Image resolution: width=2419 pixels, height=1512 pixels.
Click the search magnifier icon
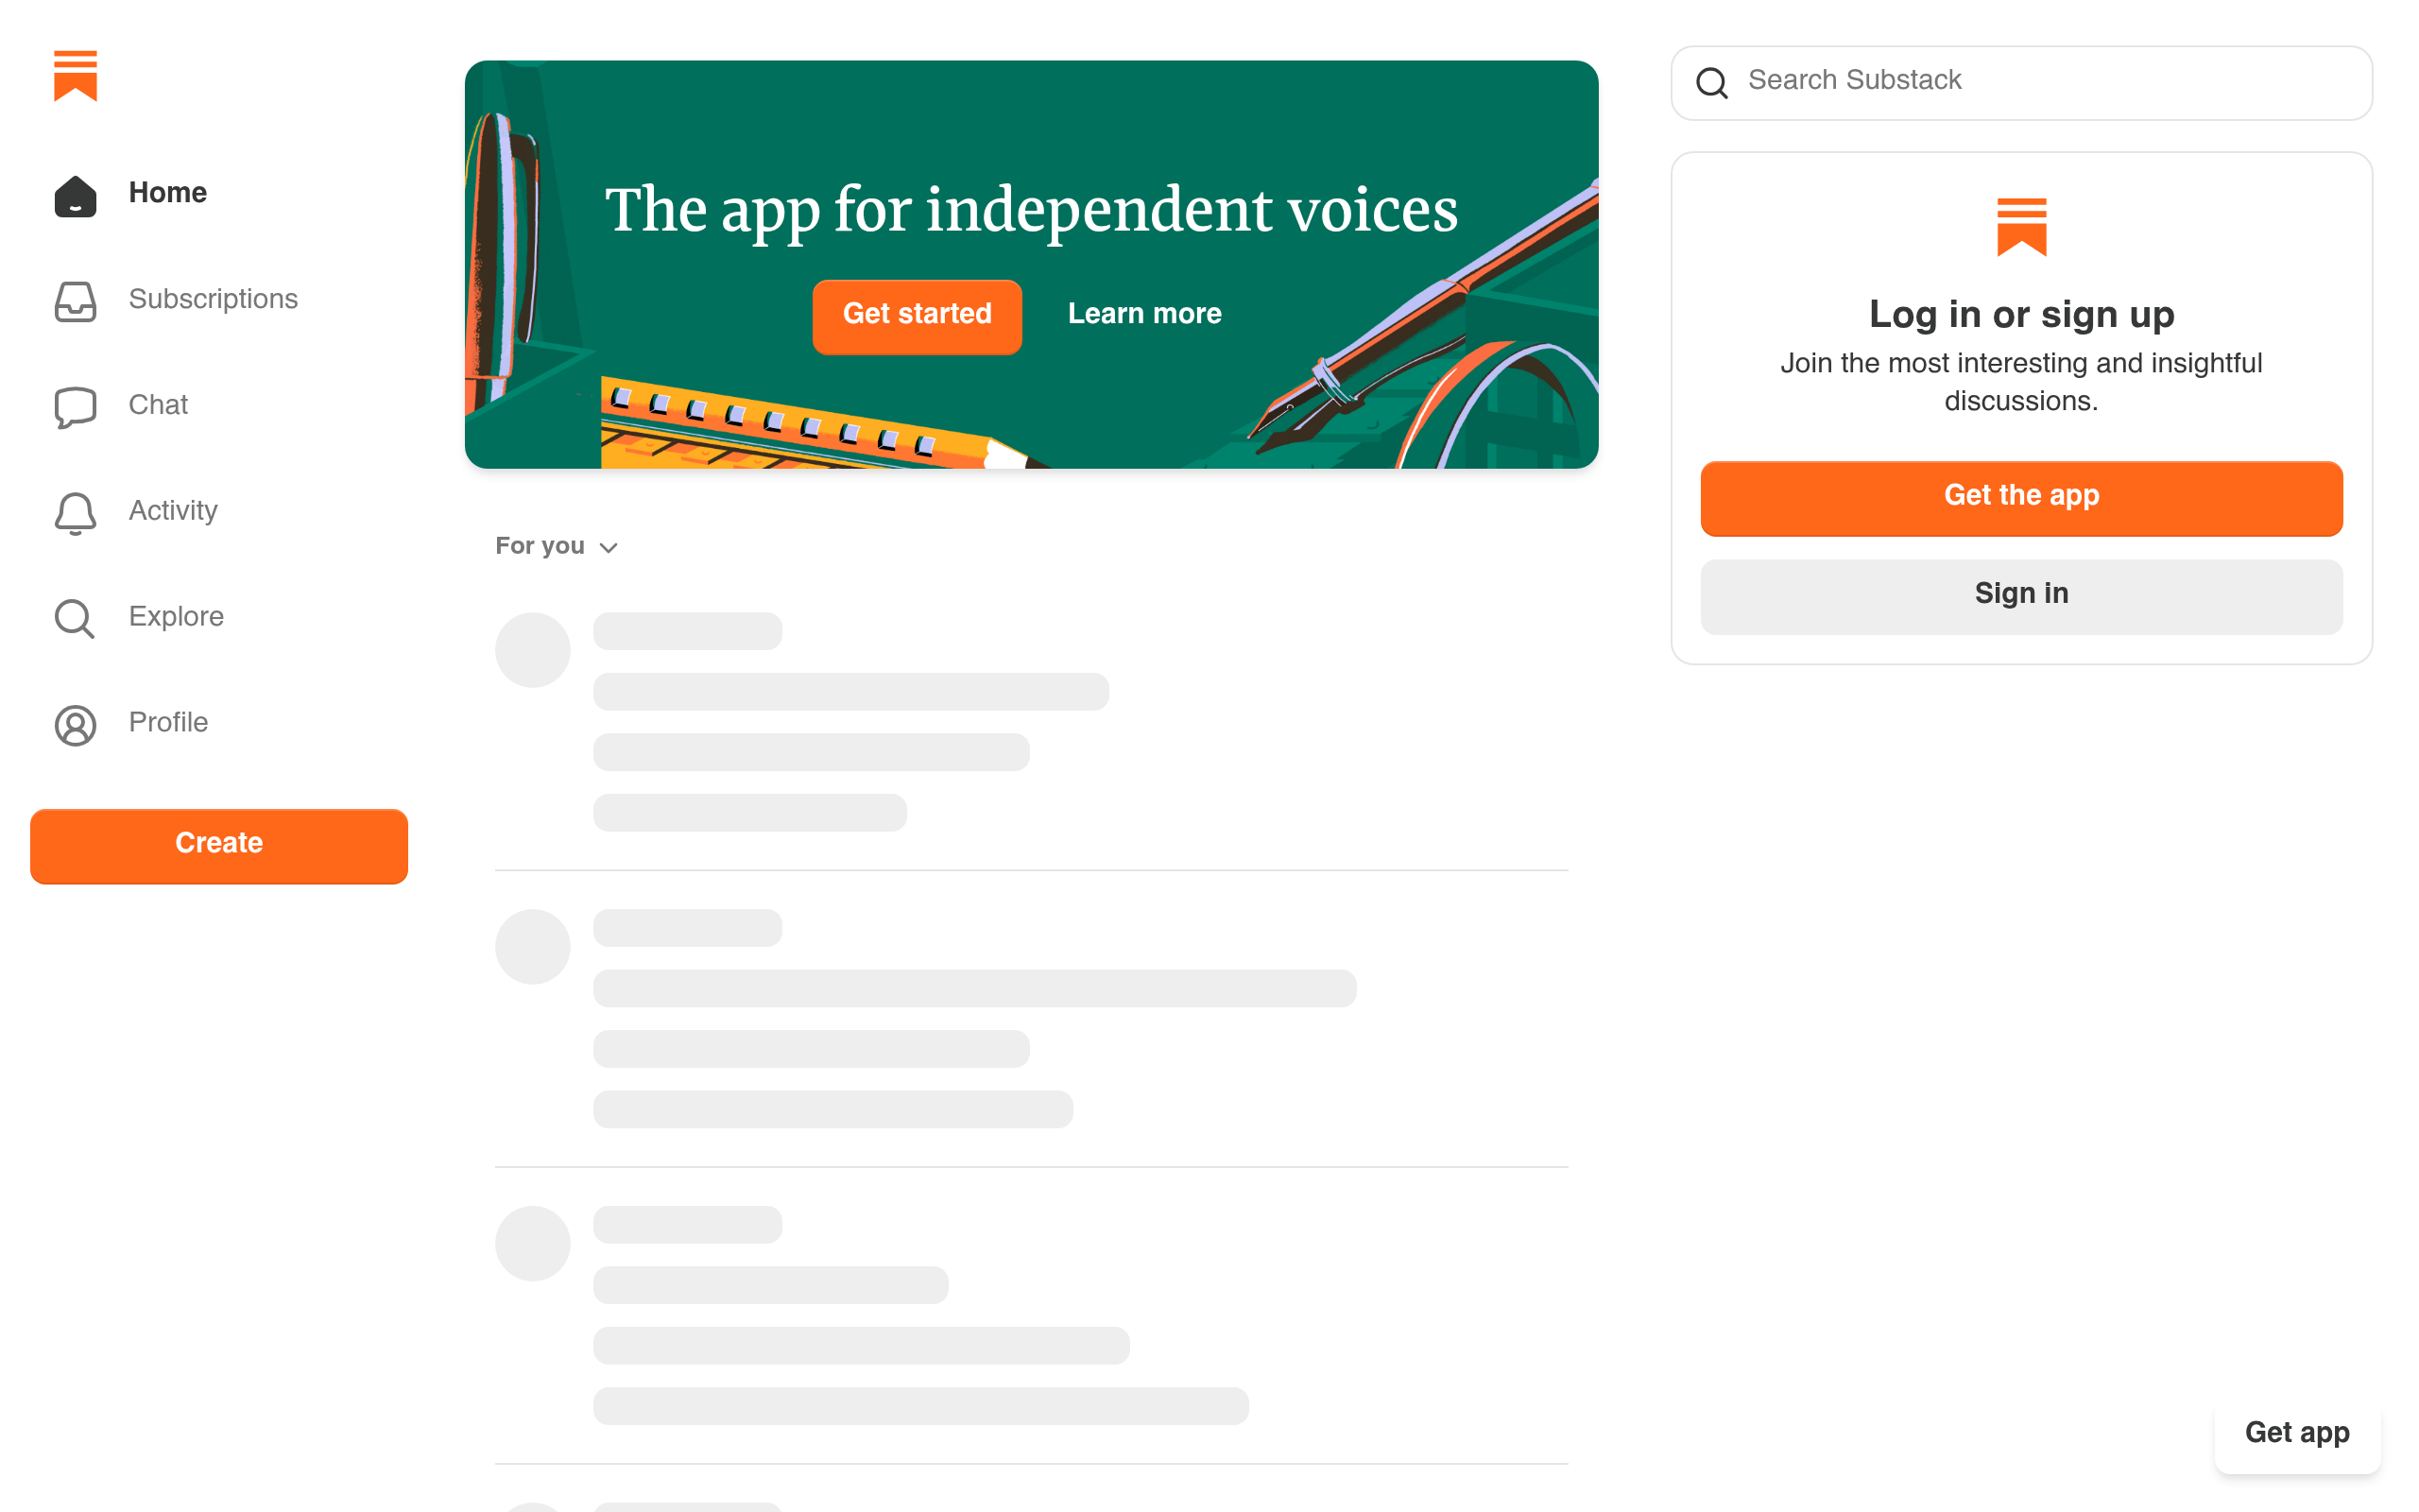pos(1711,82)
